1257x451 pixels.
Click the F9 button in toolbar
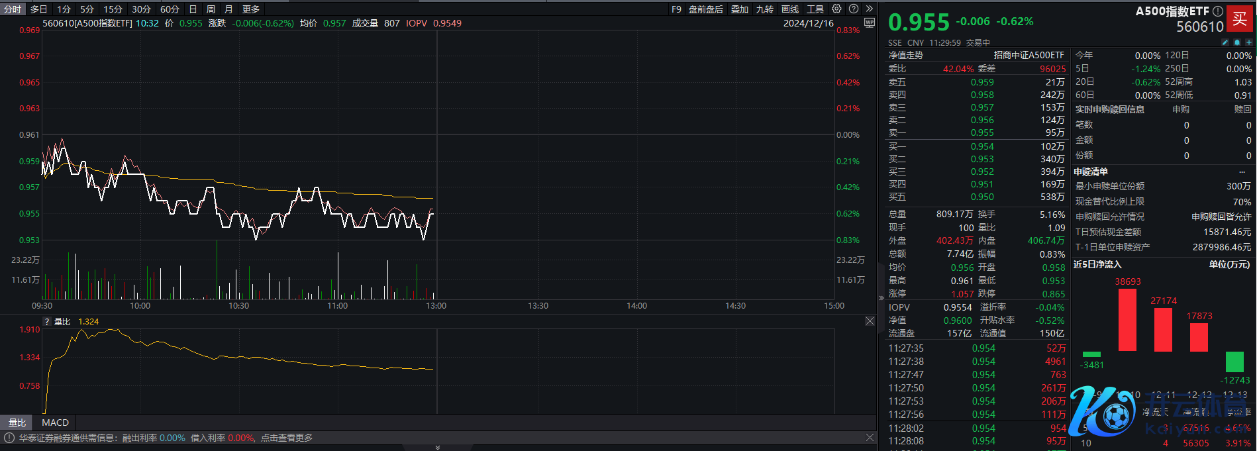676,9
